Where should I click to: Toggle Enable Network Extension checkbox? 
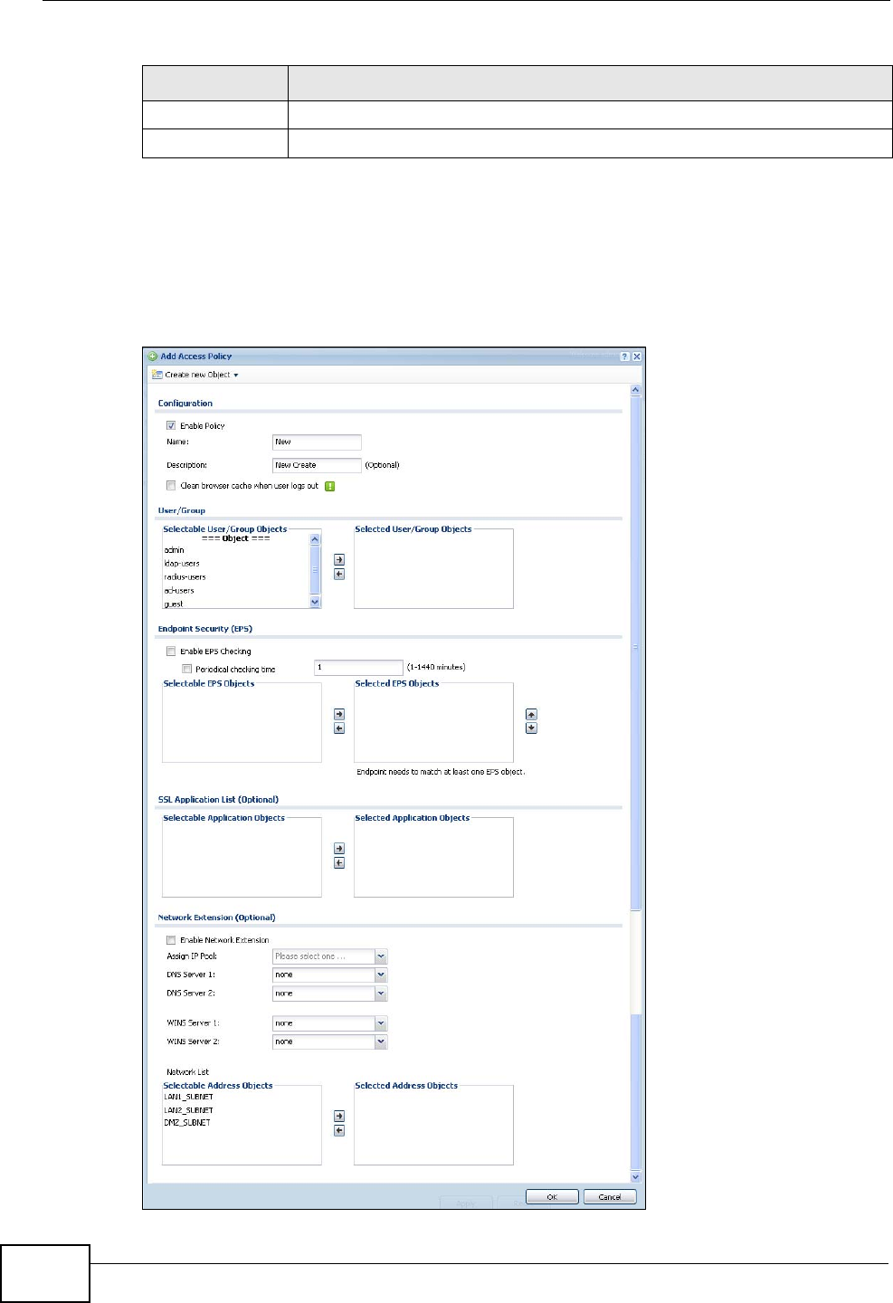coord(171,940)
